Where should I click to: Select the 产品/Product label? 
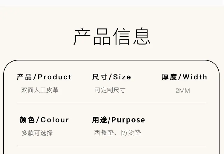pyautogui.click(x=44, y=77)
